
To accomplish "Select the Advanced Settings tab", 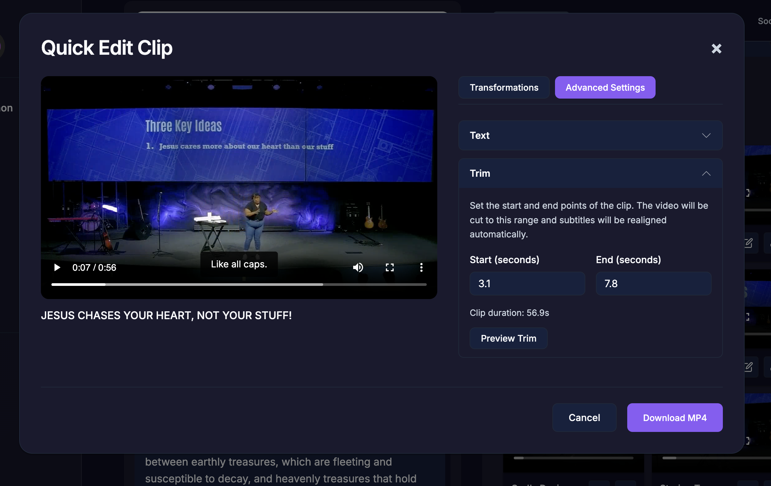I will pos(605,87).
